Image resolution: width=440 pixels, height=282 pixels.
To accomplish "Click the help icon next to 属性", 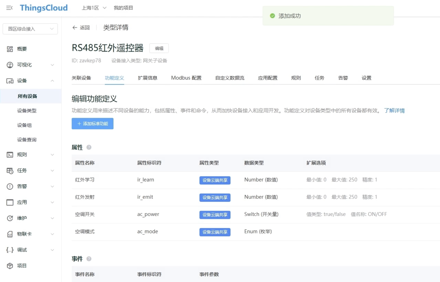I will click(x=89, y=147).
